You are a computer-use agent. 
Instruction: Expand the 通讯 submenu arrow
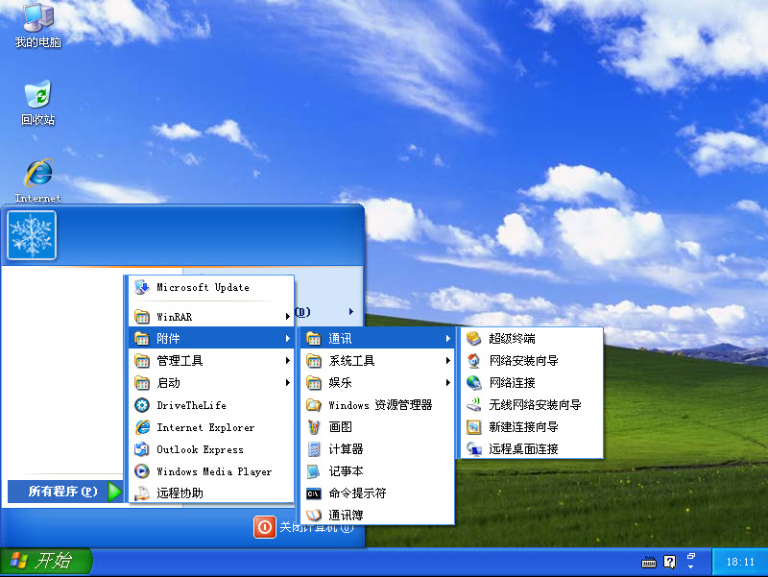click(447, 339)
